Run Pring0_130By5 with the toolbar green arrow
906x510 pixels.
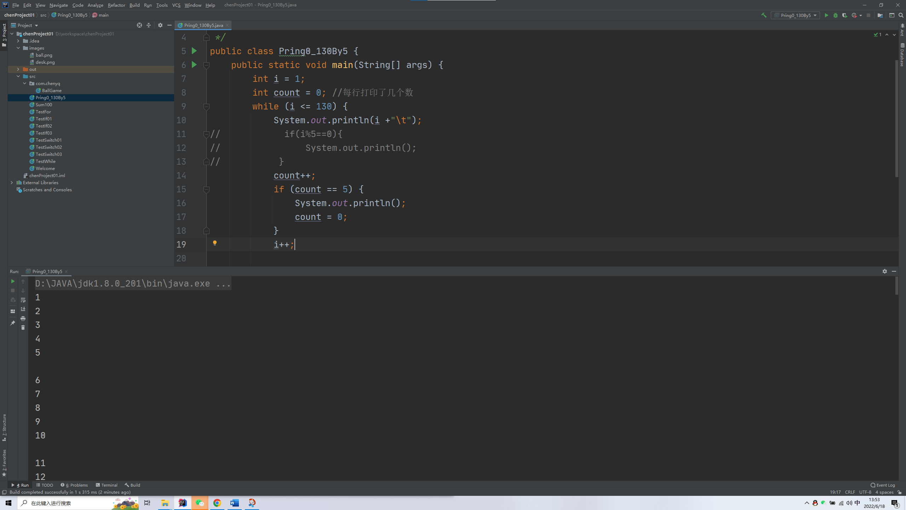tap(826, 15)
